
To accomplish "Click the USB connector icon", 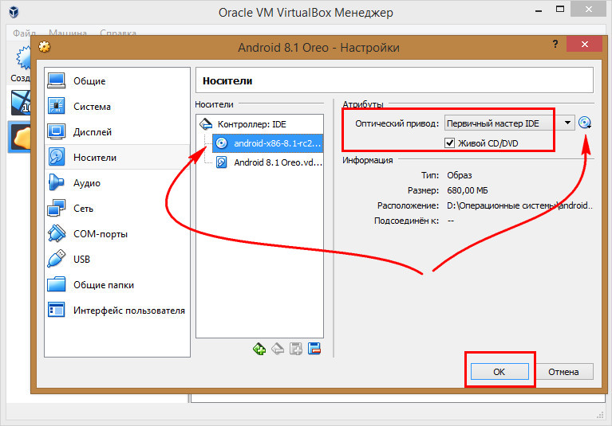I will 57,259.
